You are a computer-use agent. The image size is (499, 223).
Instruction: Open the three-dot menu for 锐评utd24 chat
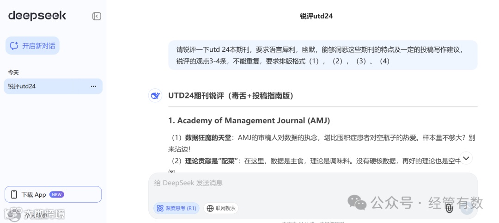coord(93,87)
